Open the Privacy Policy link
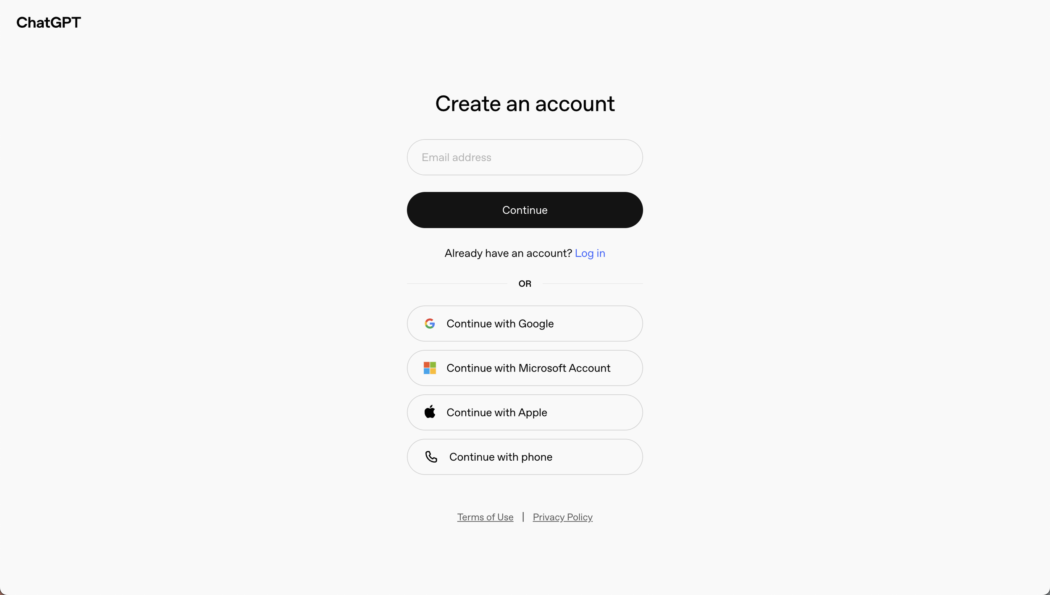This screenshot has width=1050, height=595. coord(562,517)
